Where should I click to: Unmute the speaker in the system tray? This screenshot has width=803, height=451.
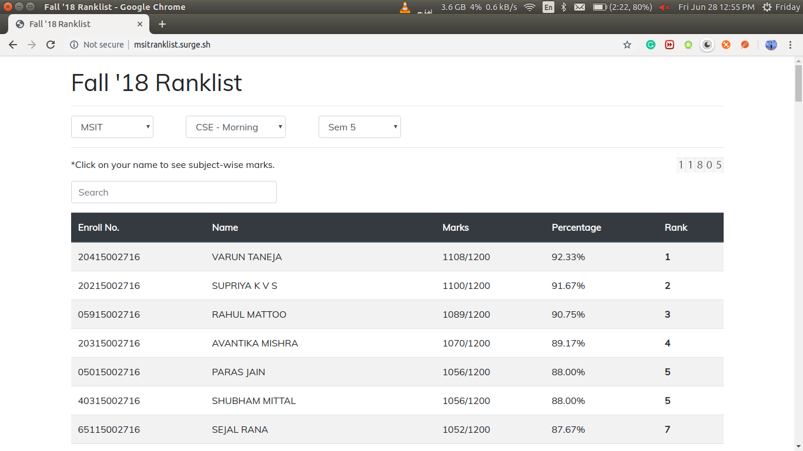(x=665, y=8)
